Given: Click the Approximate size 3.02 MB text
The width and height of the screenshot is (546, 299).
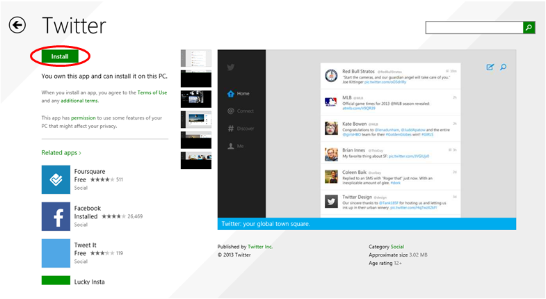Looking at the screenshot, I should pyautogui.click(x=398, y=255).
